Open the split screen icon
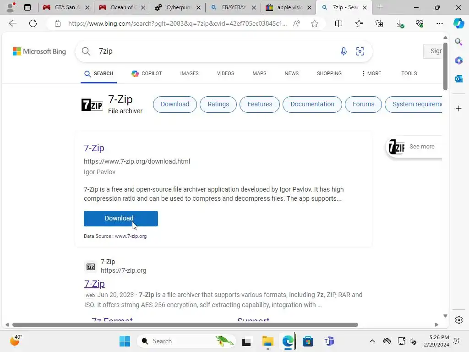This screenshot has height=352, width=469. [338, 23]
